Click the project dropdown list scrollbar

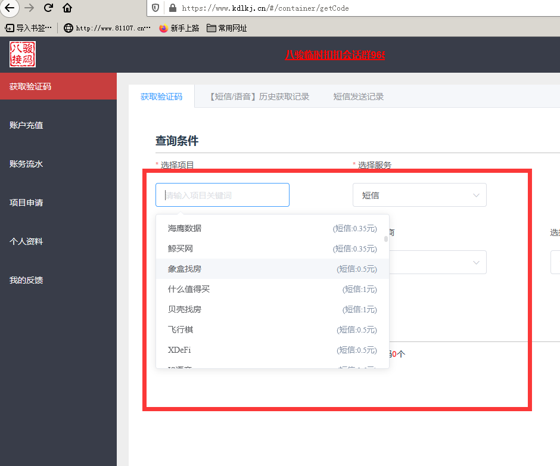click(x=386, y=239)
